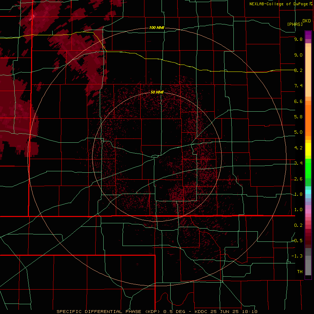Click the TH label on the scale

click(300, 272)
